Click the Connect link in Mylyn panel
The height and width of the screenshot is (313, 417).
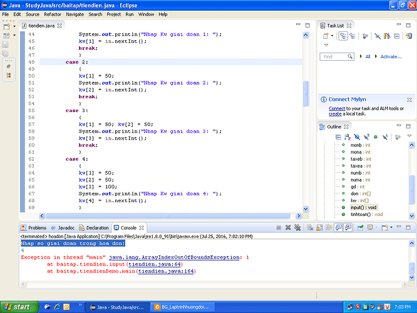[337, 108]
